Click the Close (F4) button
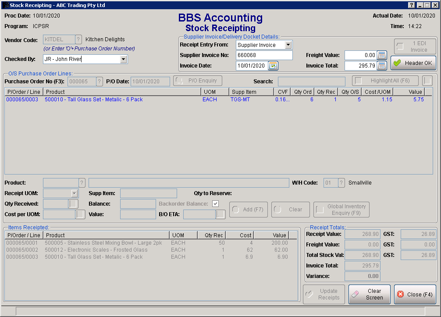Screen dimensions: 441x317 415,294
